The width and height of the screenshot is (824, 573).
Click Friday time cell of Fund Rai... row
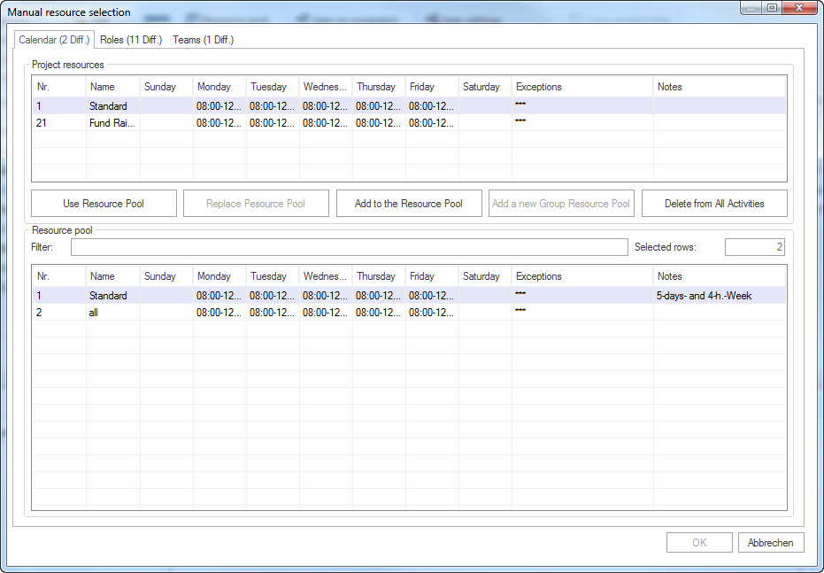431,123
